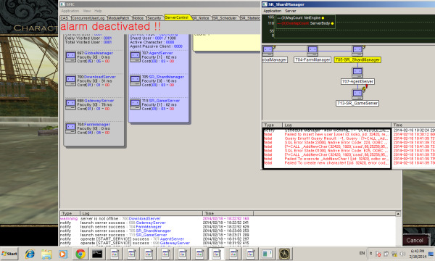Image resolution: width=435 pixels, height=261 pixels.
Task: Switch to the Security tab
Action: point(154,18)
